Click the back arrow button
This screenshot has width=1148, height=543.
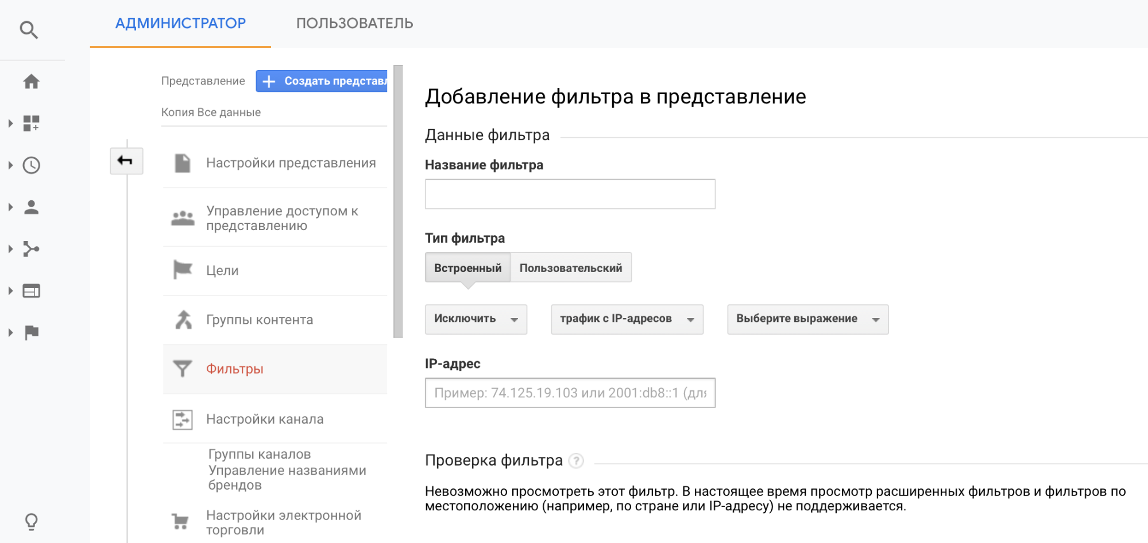pyautogui.click(x=126, y=161)
